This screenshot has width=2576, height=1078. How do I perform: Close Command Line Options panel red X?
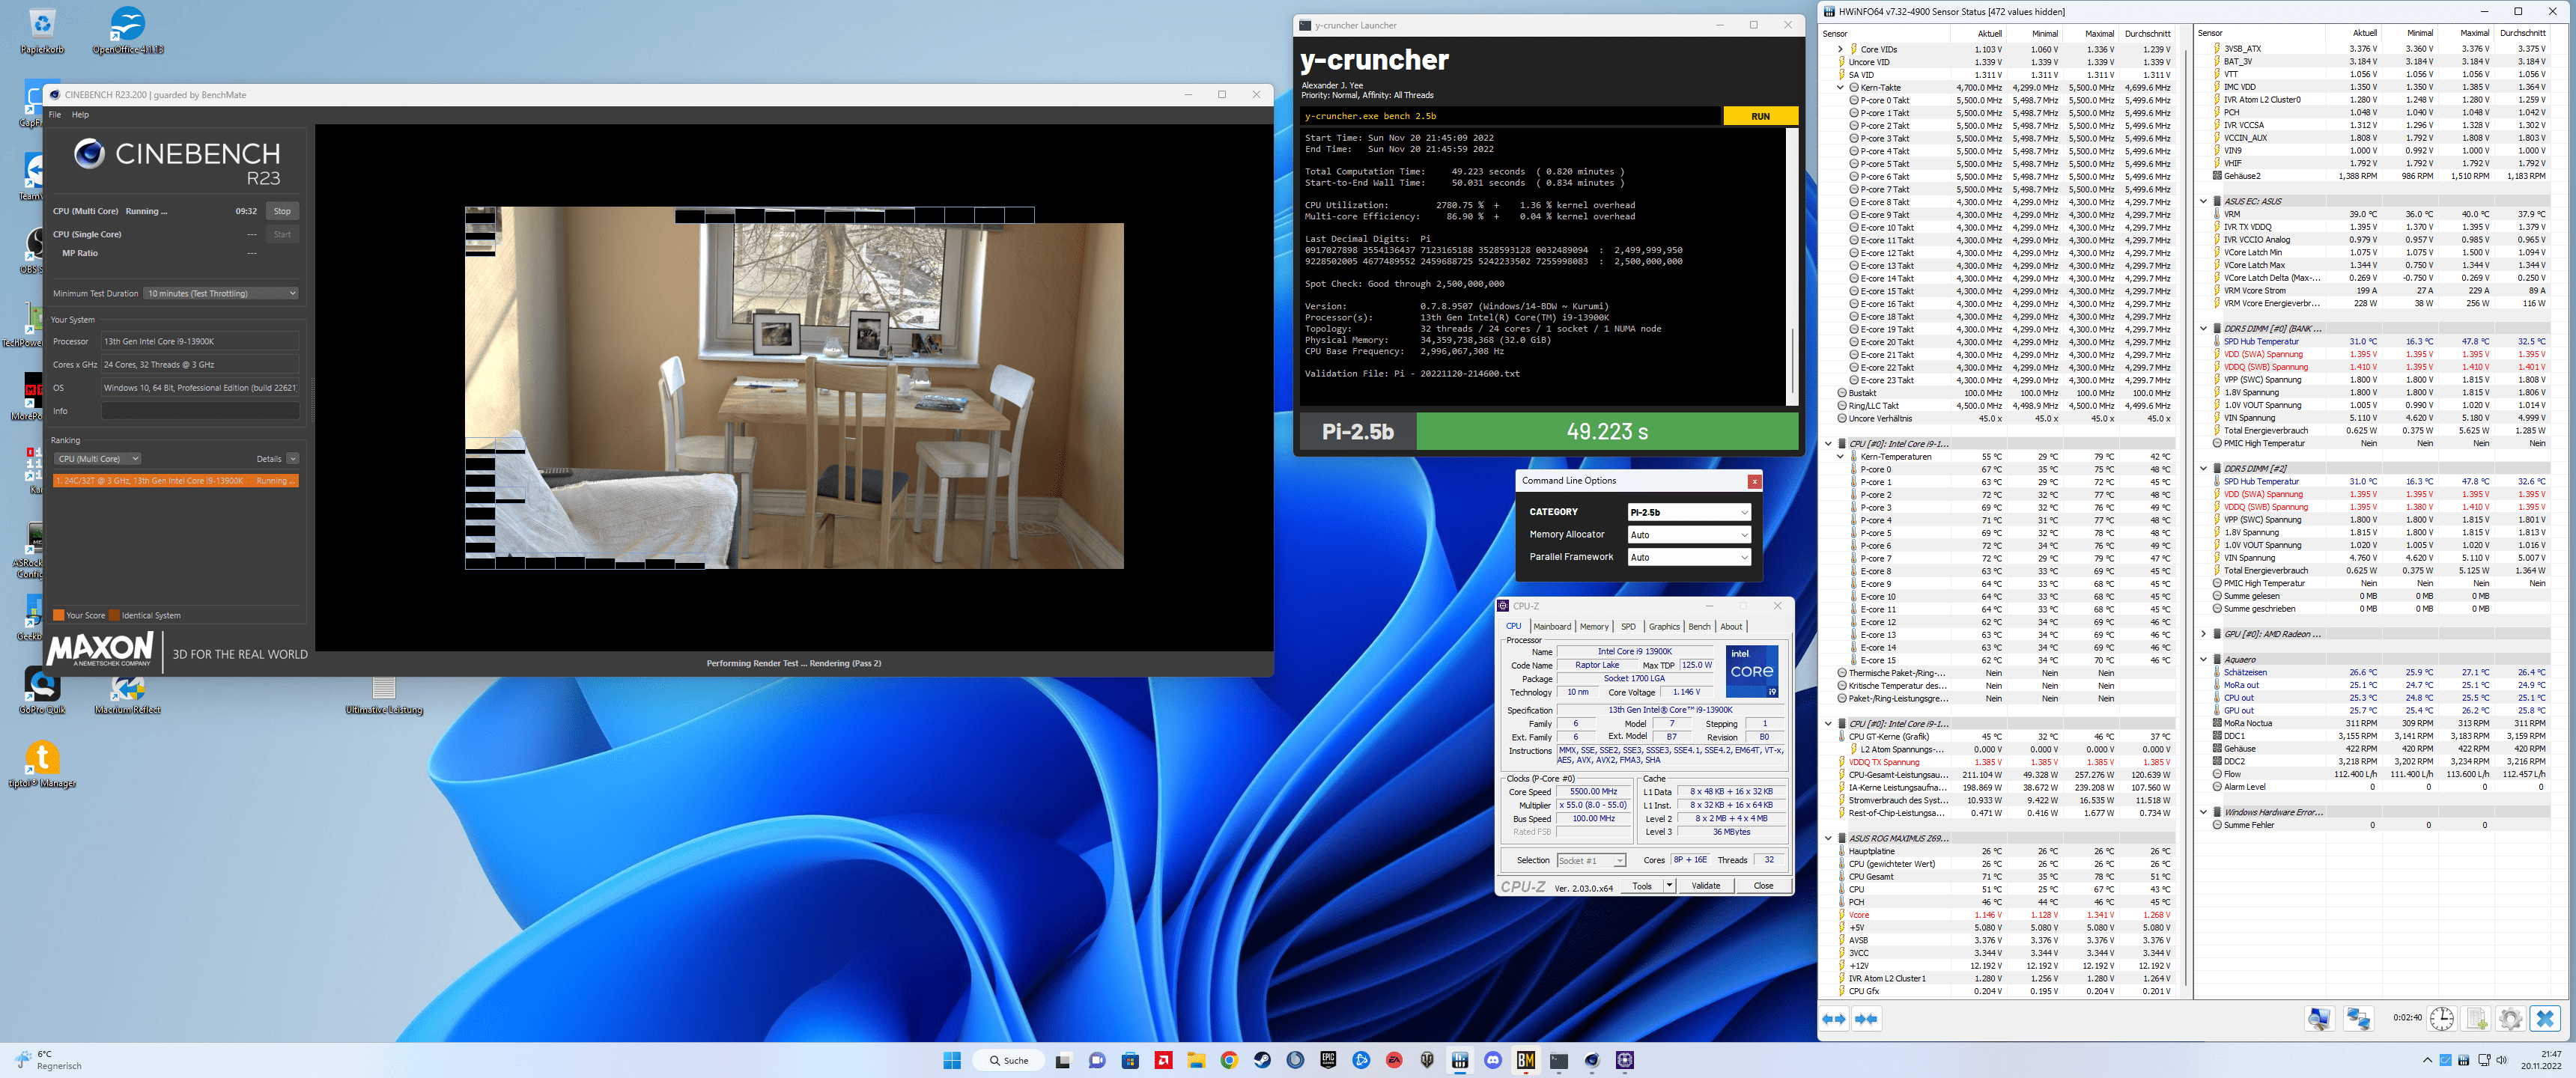click(x=1754, y=482)
